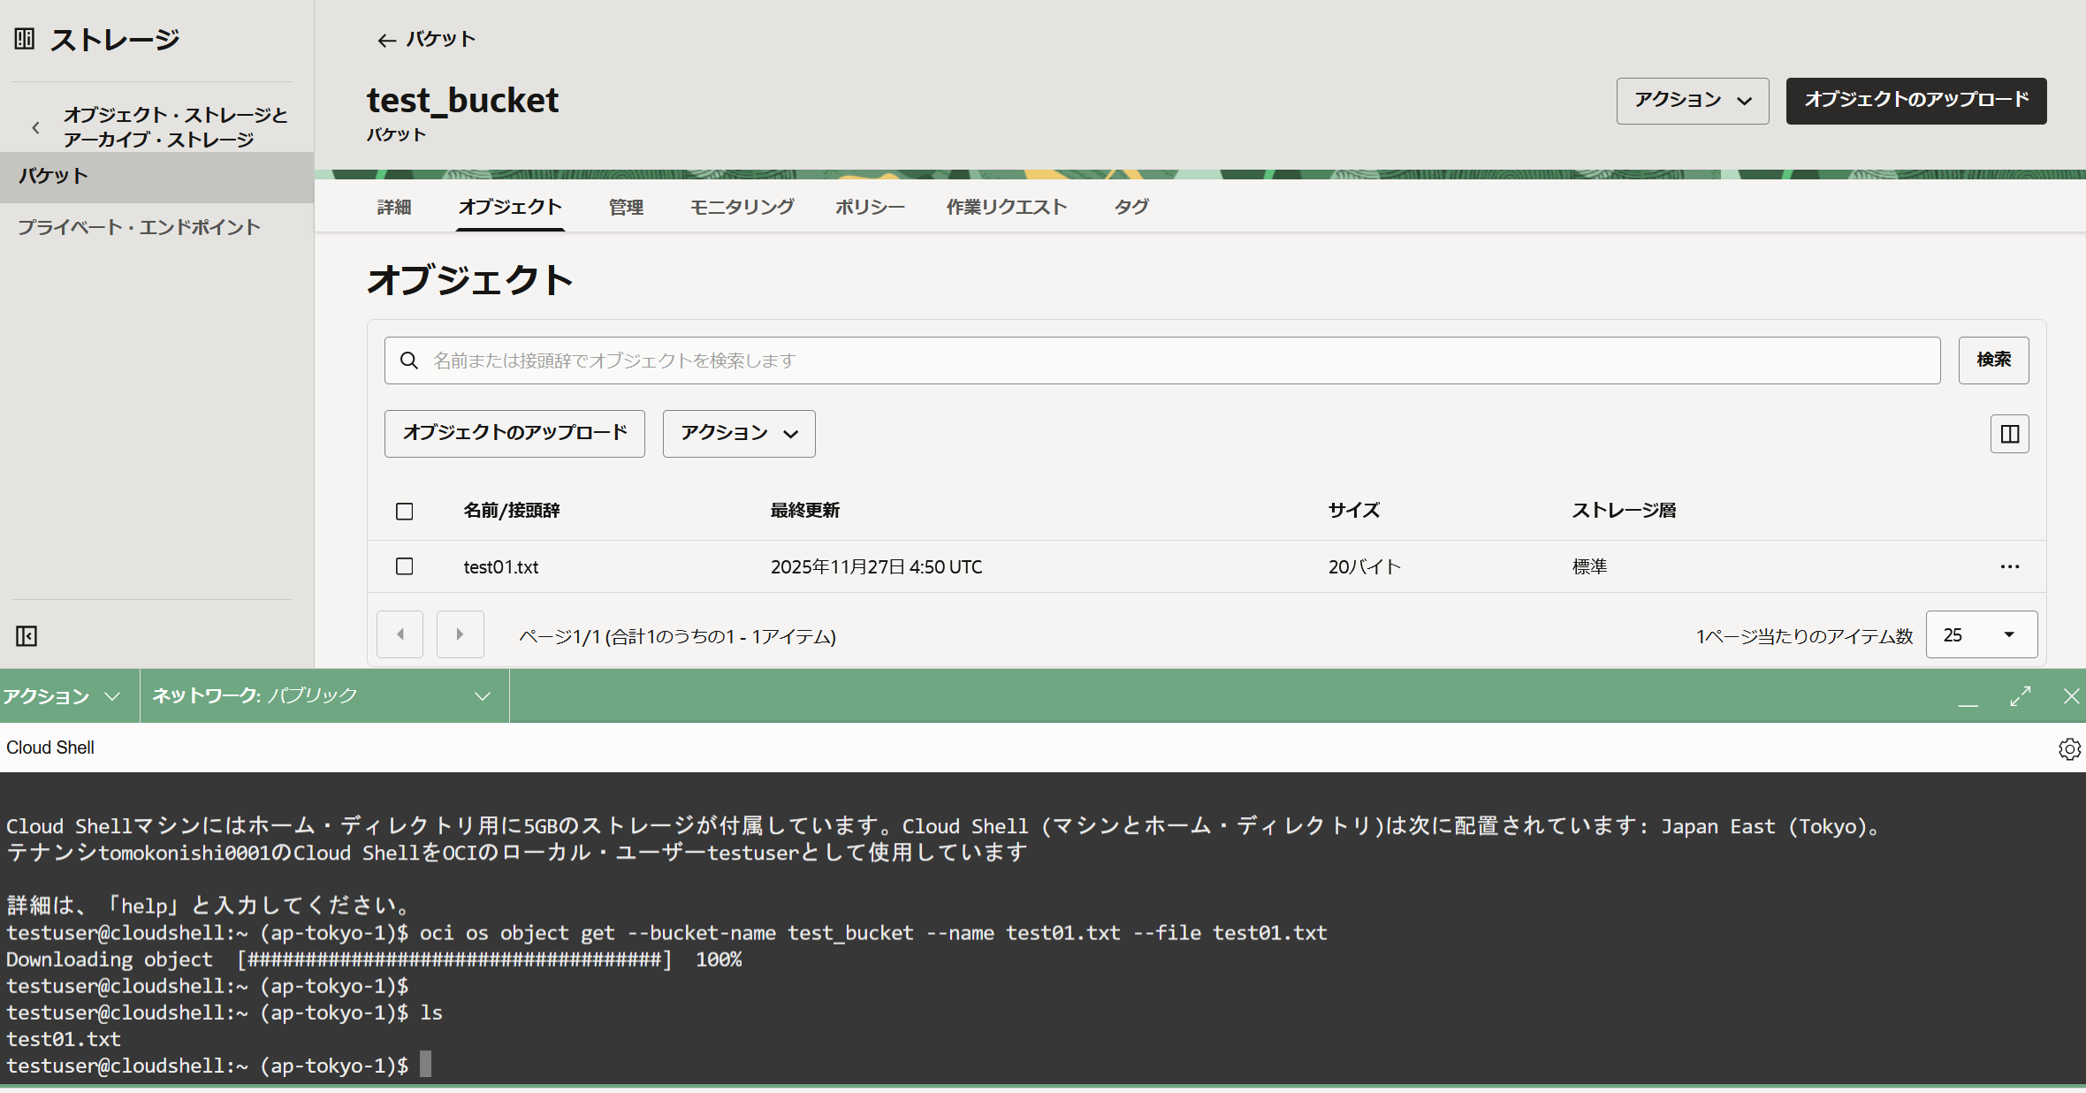Open the ネットワーク: パブリック dropdown in Cloud Shell
This screenshot has height=1093, width=2086.
pyautogui.click(x=323, y=695)
